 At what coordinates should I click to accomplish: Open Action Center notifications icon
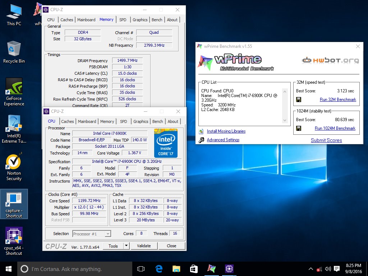(337, 269)
